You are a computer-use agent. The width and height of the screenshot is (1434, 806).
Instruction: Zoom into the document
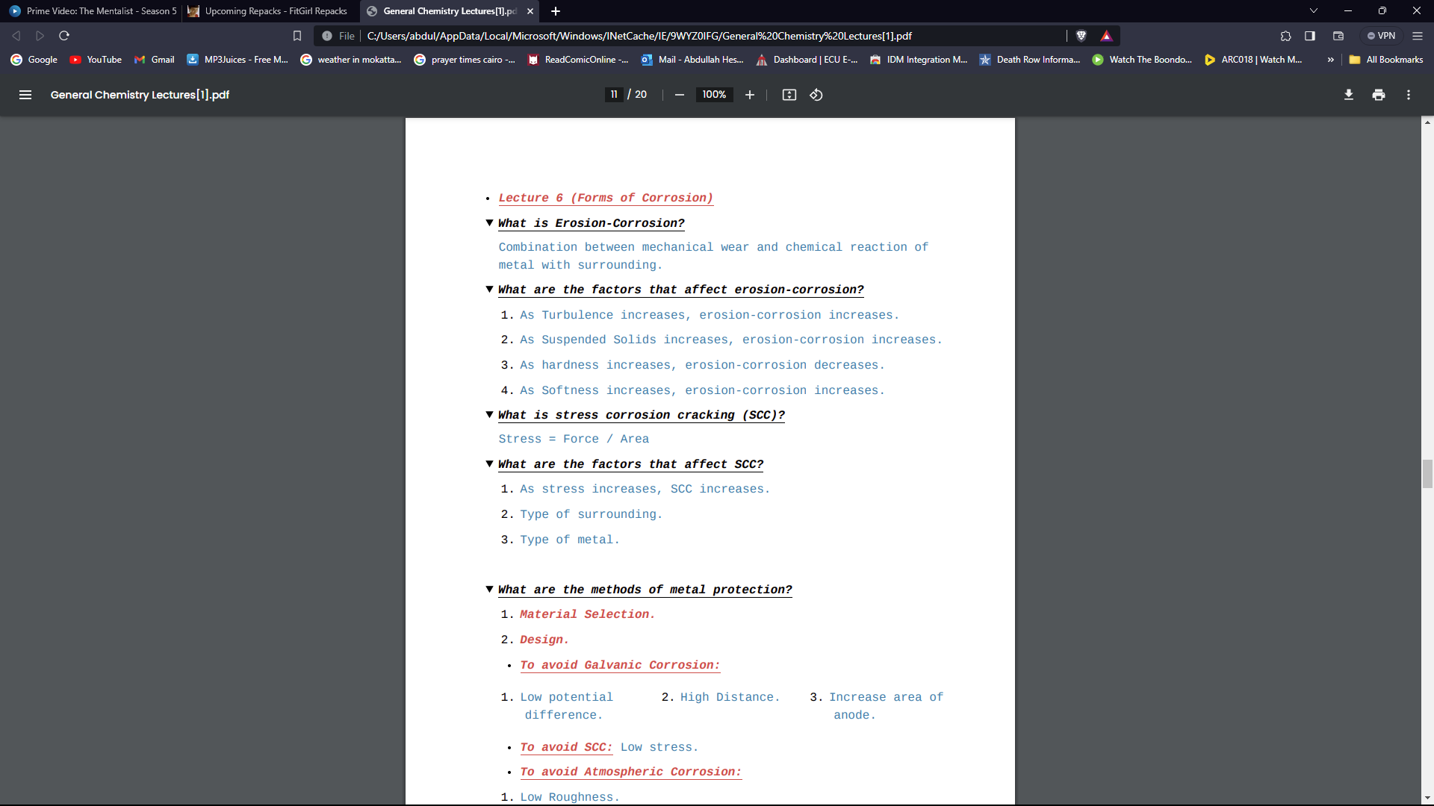tap(750, 95)
